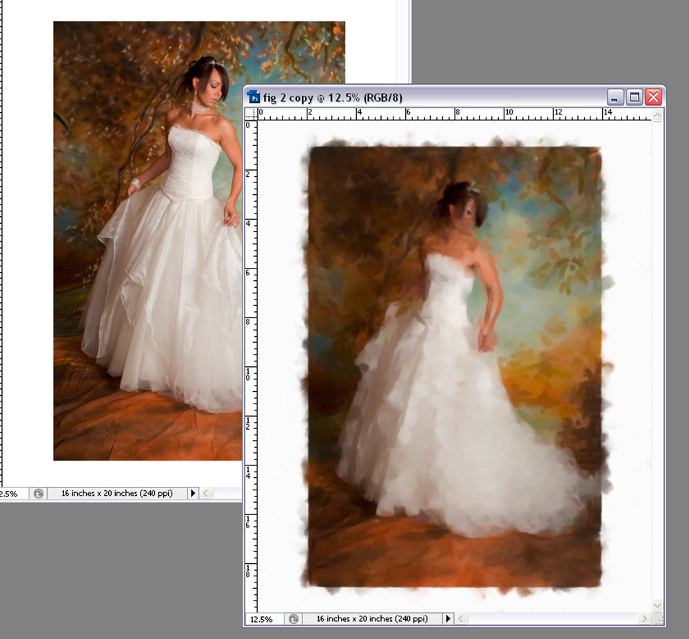Open status bar options arrow in fig 2 copy
Viewport: 689px width, 639px height.
pos(447,619)
